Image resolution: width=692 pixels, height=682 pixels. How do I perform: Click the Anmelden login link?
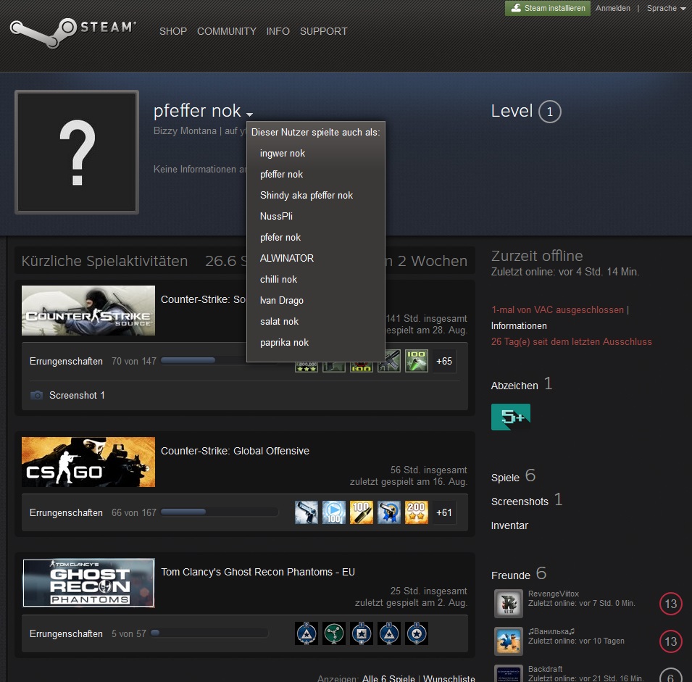tap(612, 8)
